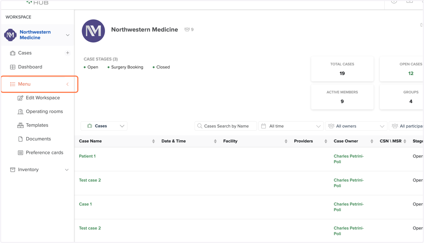The image size is (424, 243).
Task: Click the large Northwestern Medicine workspace logo
Action: pyautogui.click(x=93, y=31)
